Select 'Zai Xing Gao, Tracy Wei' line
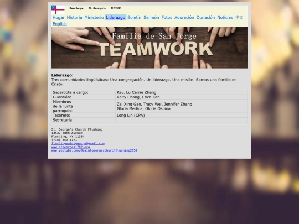The width and height of the screenshot is (299, 224). [x=154, y=104]
